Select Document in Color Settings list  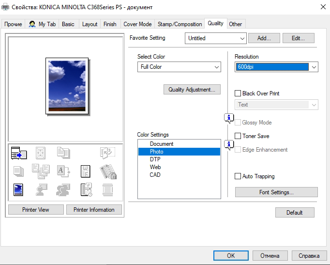pos(179,144)
